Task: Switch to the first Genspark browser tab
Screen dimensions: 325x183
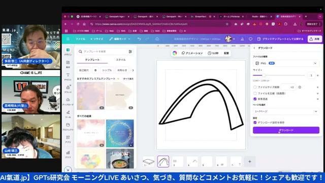Action: click(x=117, y=16)
